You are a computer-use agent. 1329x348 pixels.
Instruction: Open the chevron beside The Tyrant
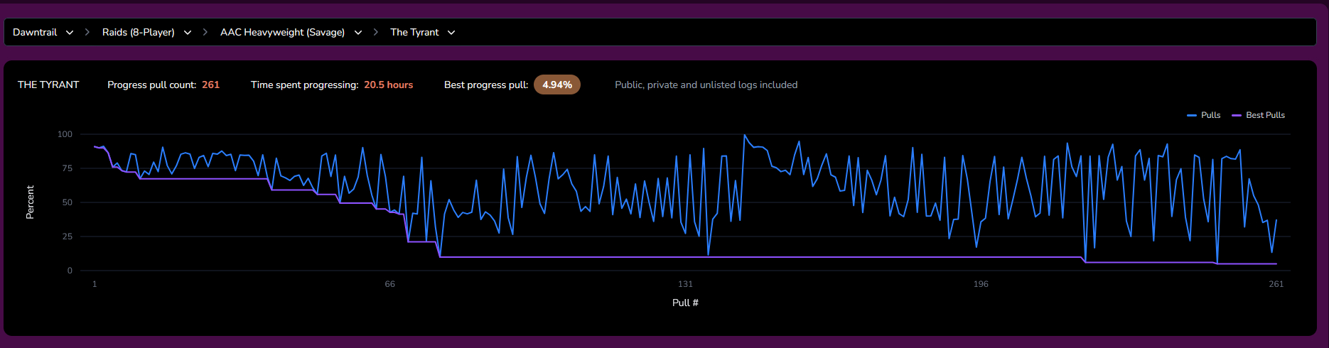pos(451,33)
